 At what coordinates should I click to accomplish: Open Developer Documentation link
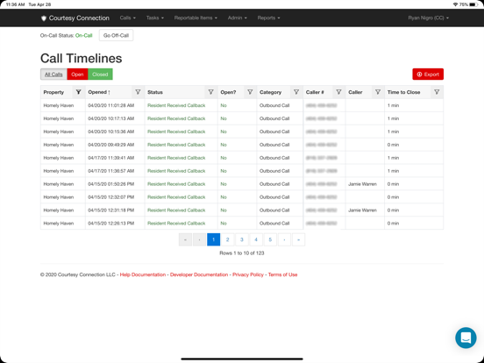click(199, 274)
